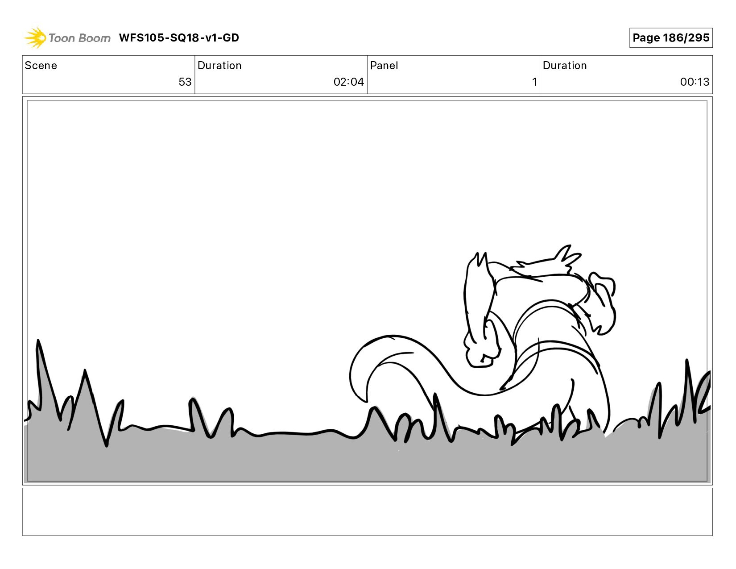The width and height of the screenshot is (736, 569).
Task: Select the scene duration value 02:04
Action: (349, 82)
